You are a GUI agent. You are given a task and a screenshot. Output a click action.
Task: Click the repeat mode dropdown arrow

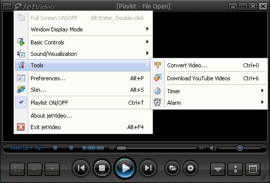point(31,148)
